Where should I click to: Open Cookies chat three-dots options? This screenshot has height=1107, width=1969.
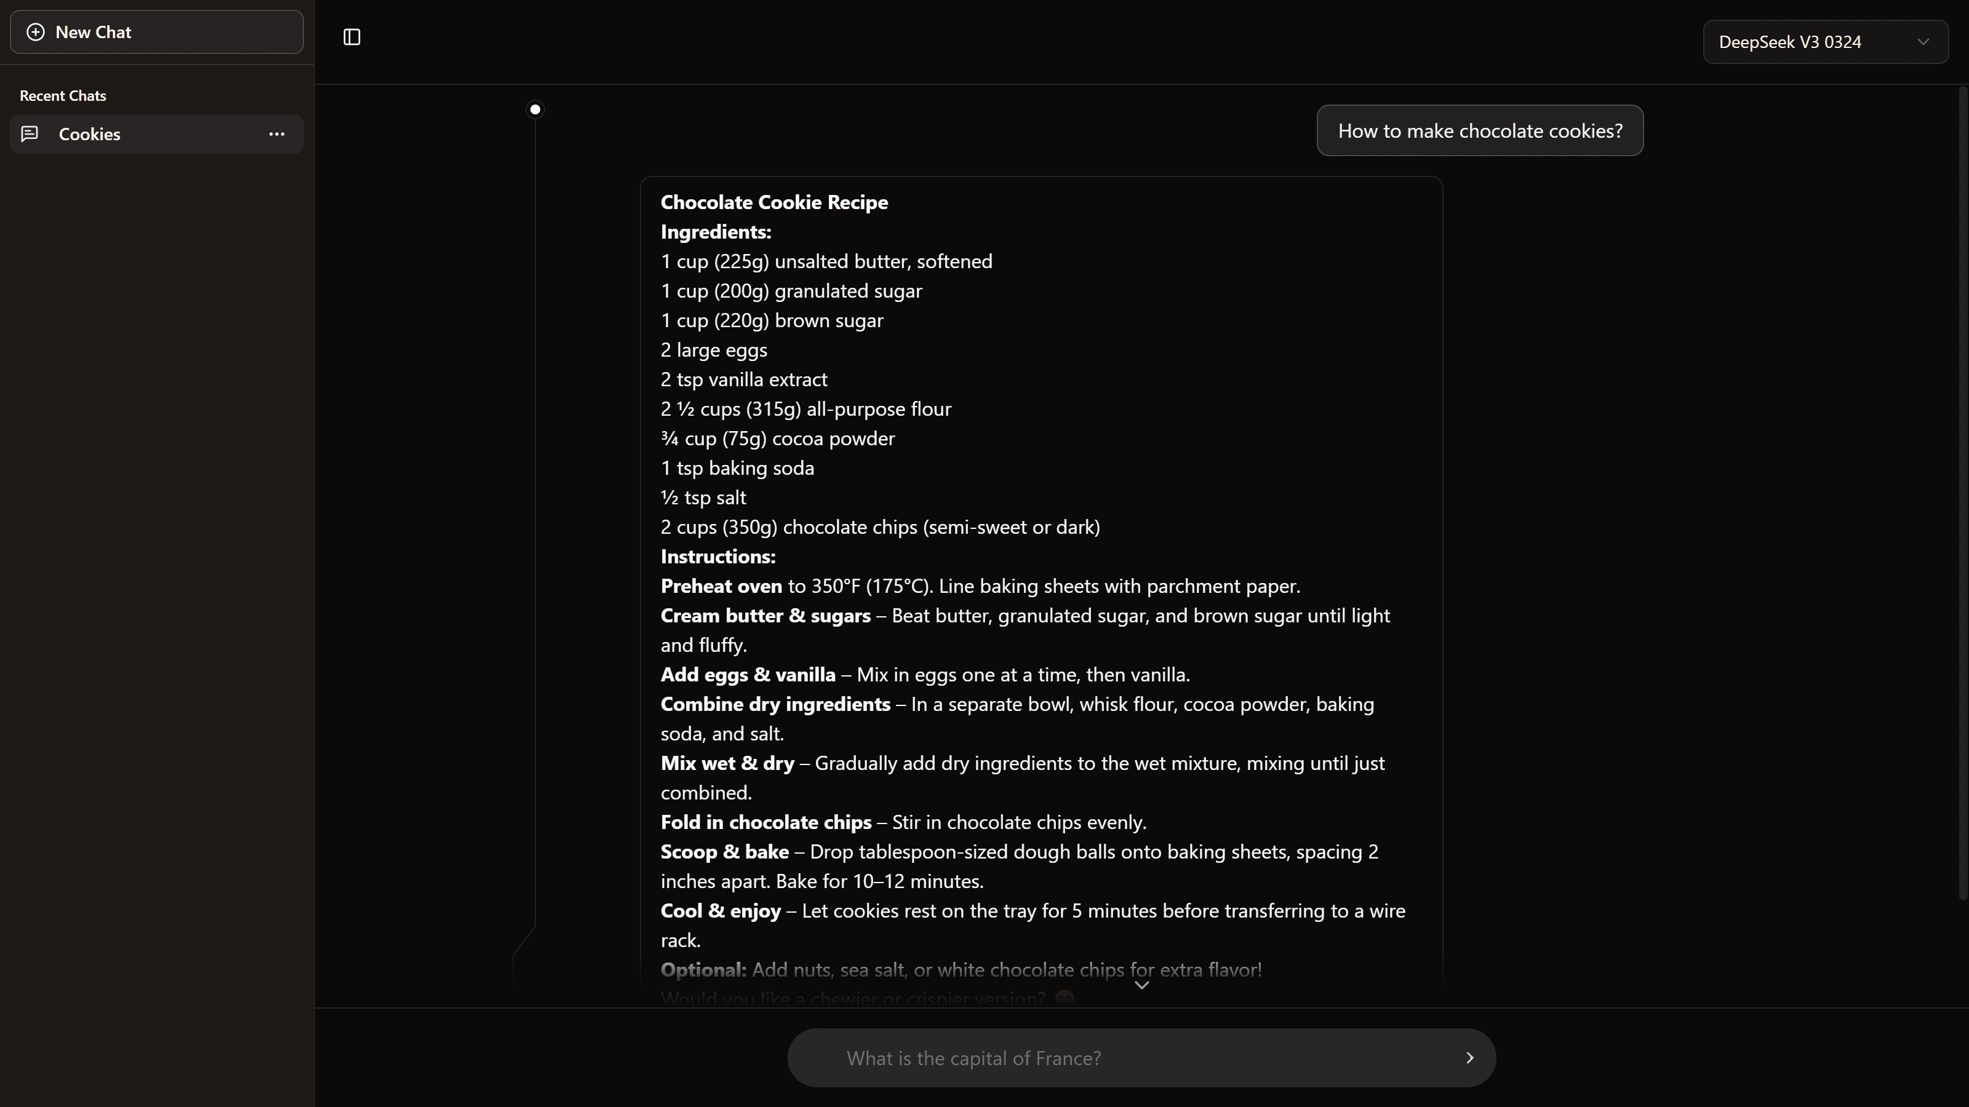pyautogui.click(x=277, y=135)
